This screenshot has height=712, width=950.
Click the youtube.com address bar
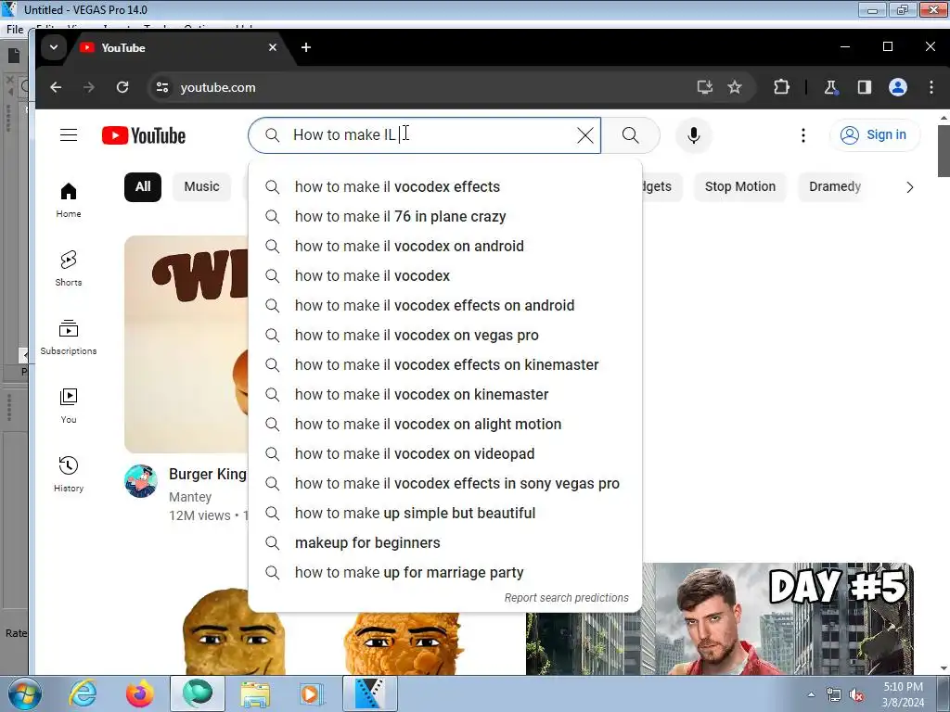coord(424,87)
